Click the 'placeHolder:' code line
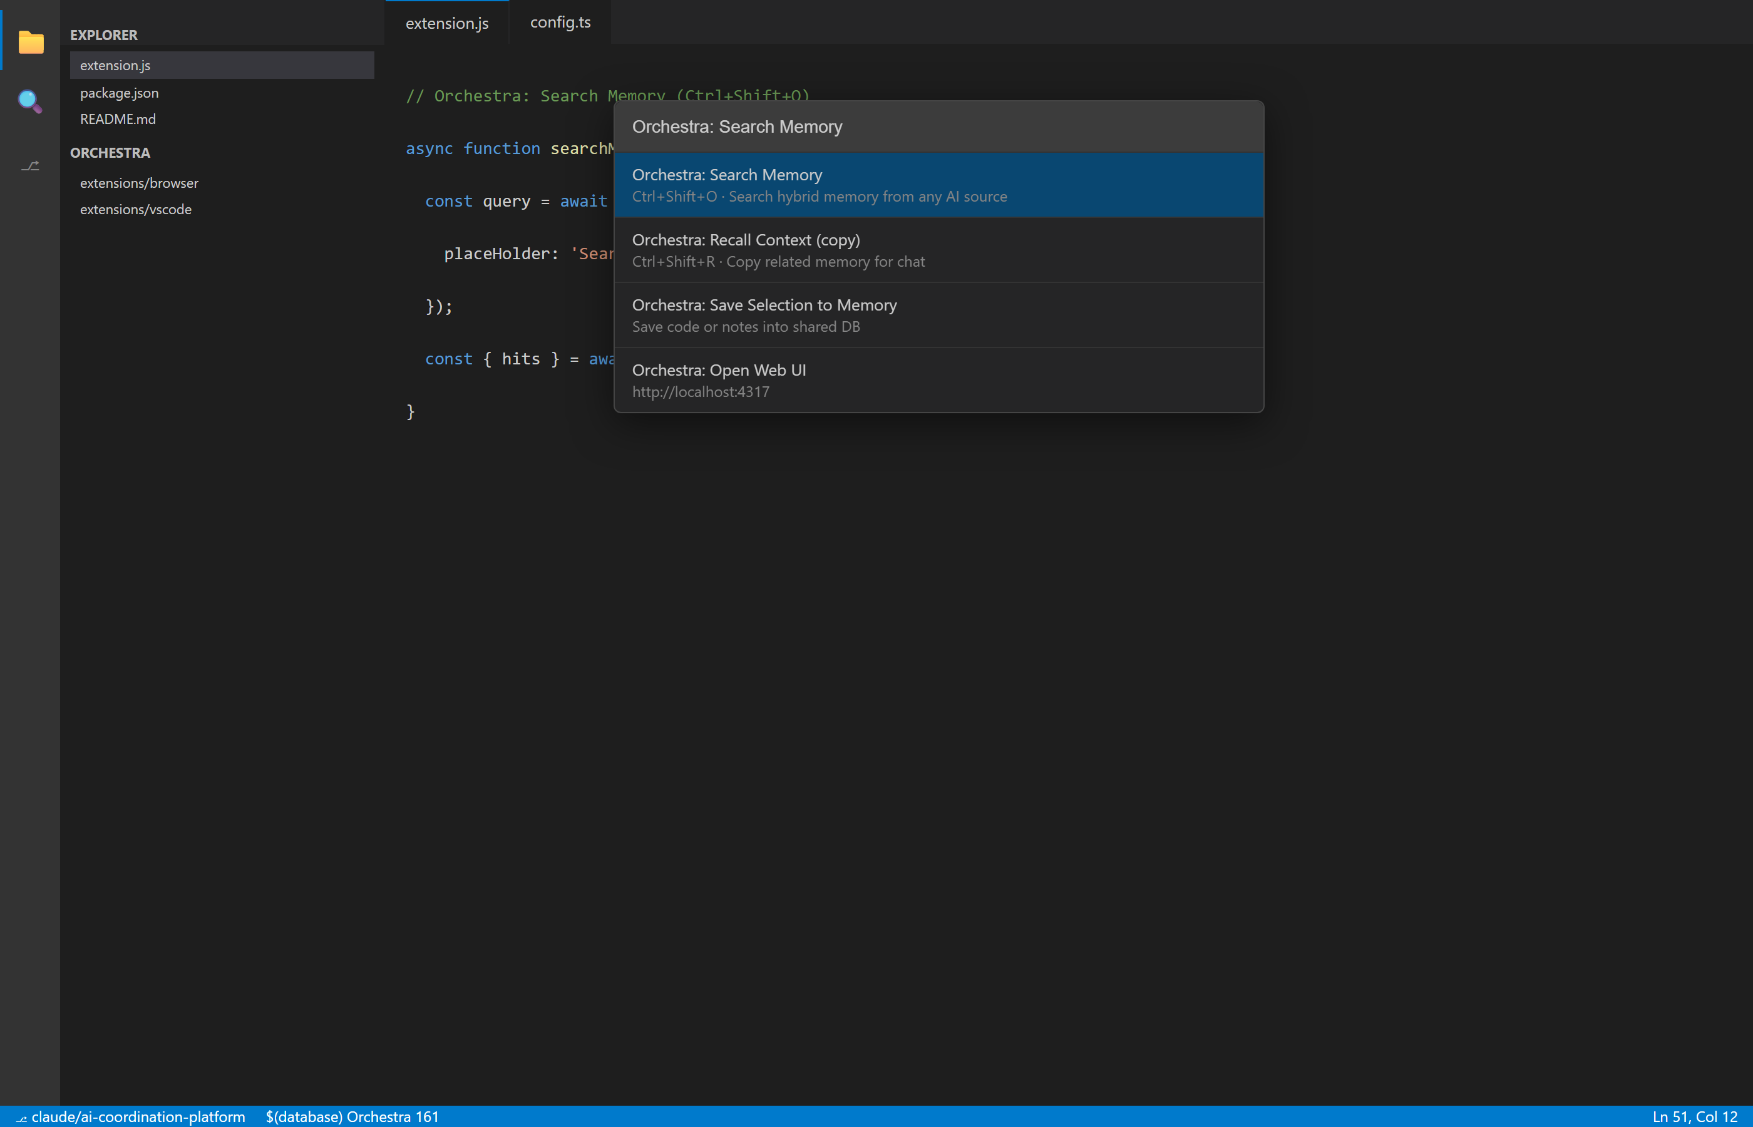Viewport: 1753px width, 1127px height. click(x=529, y=254)
